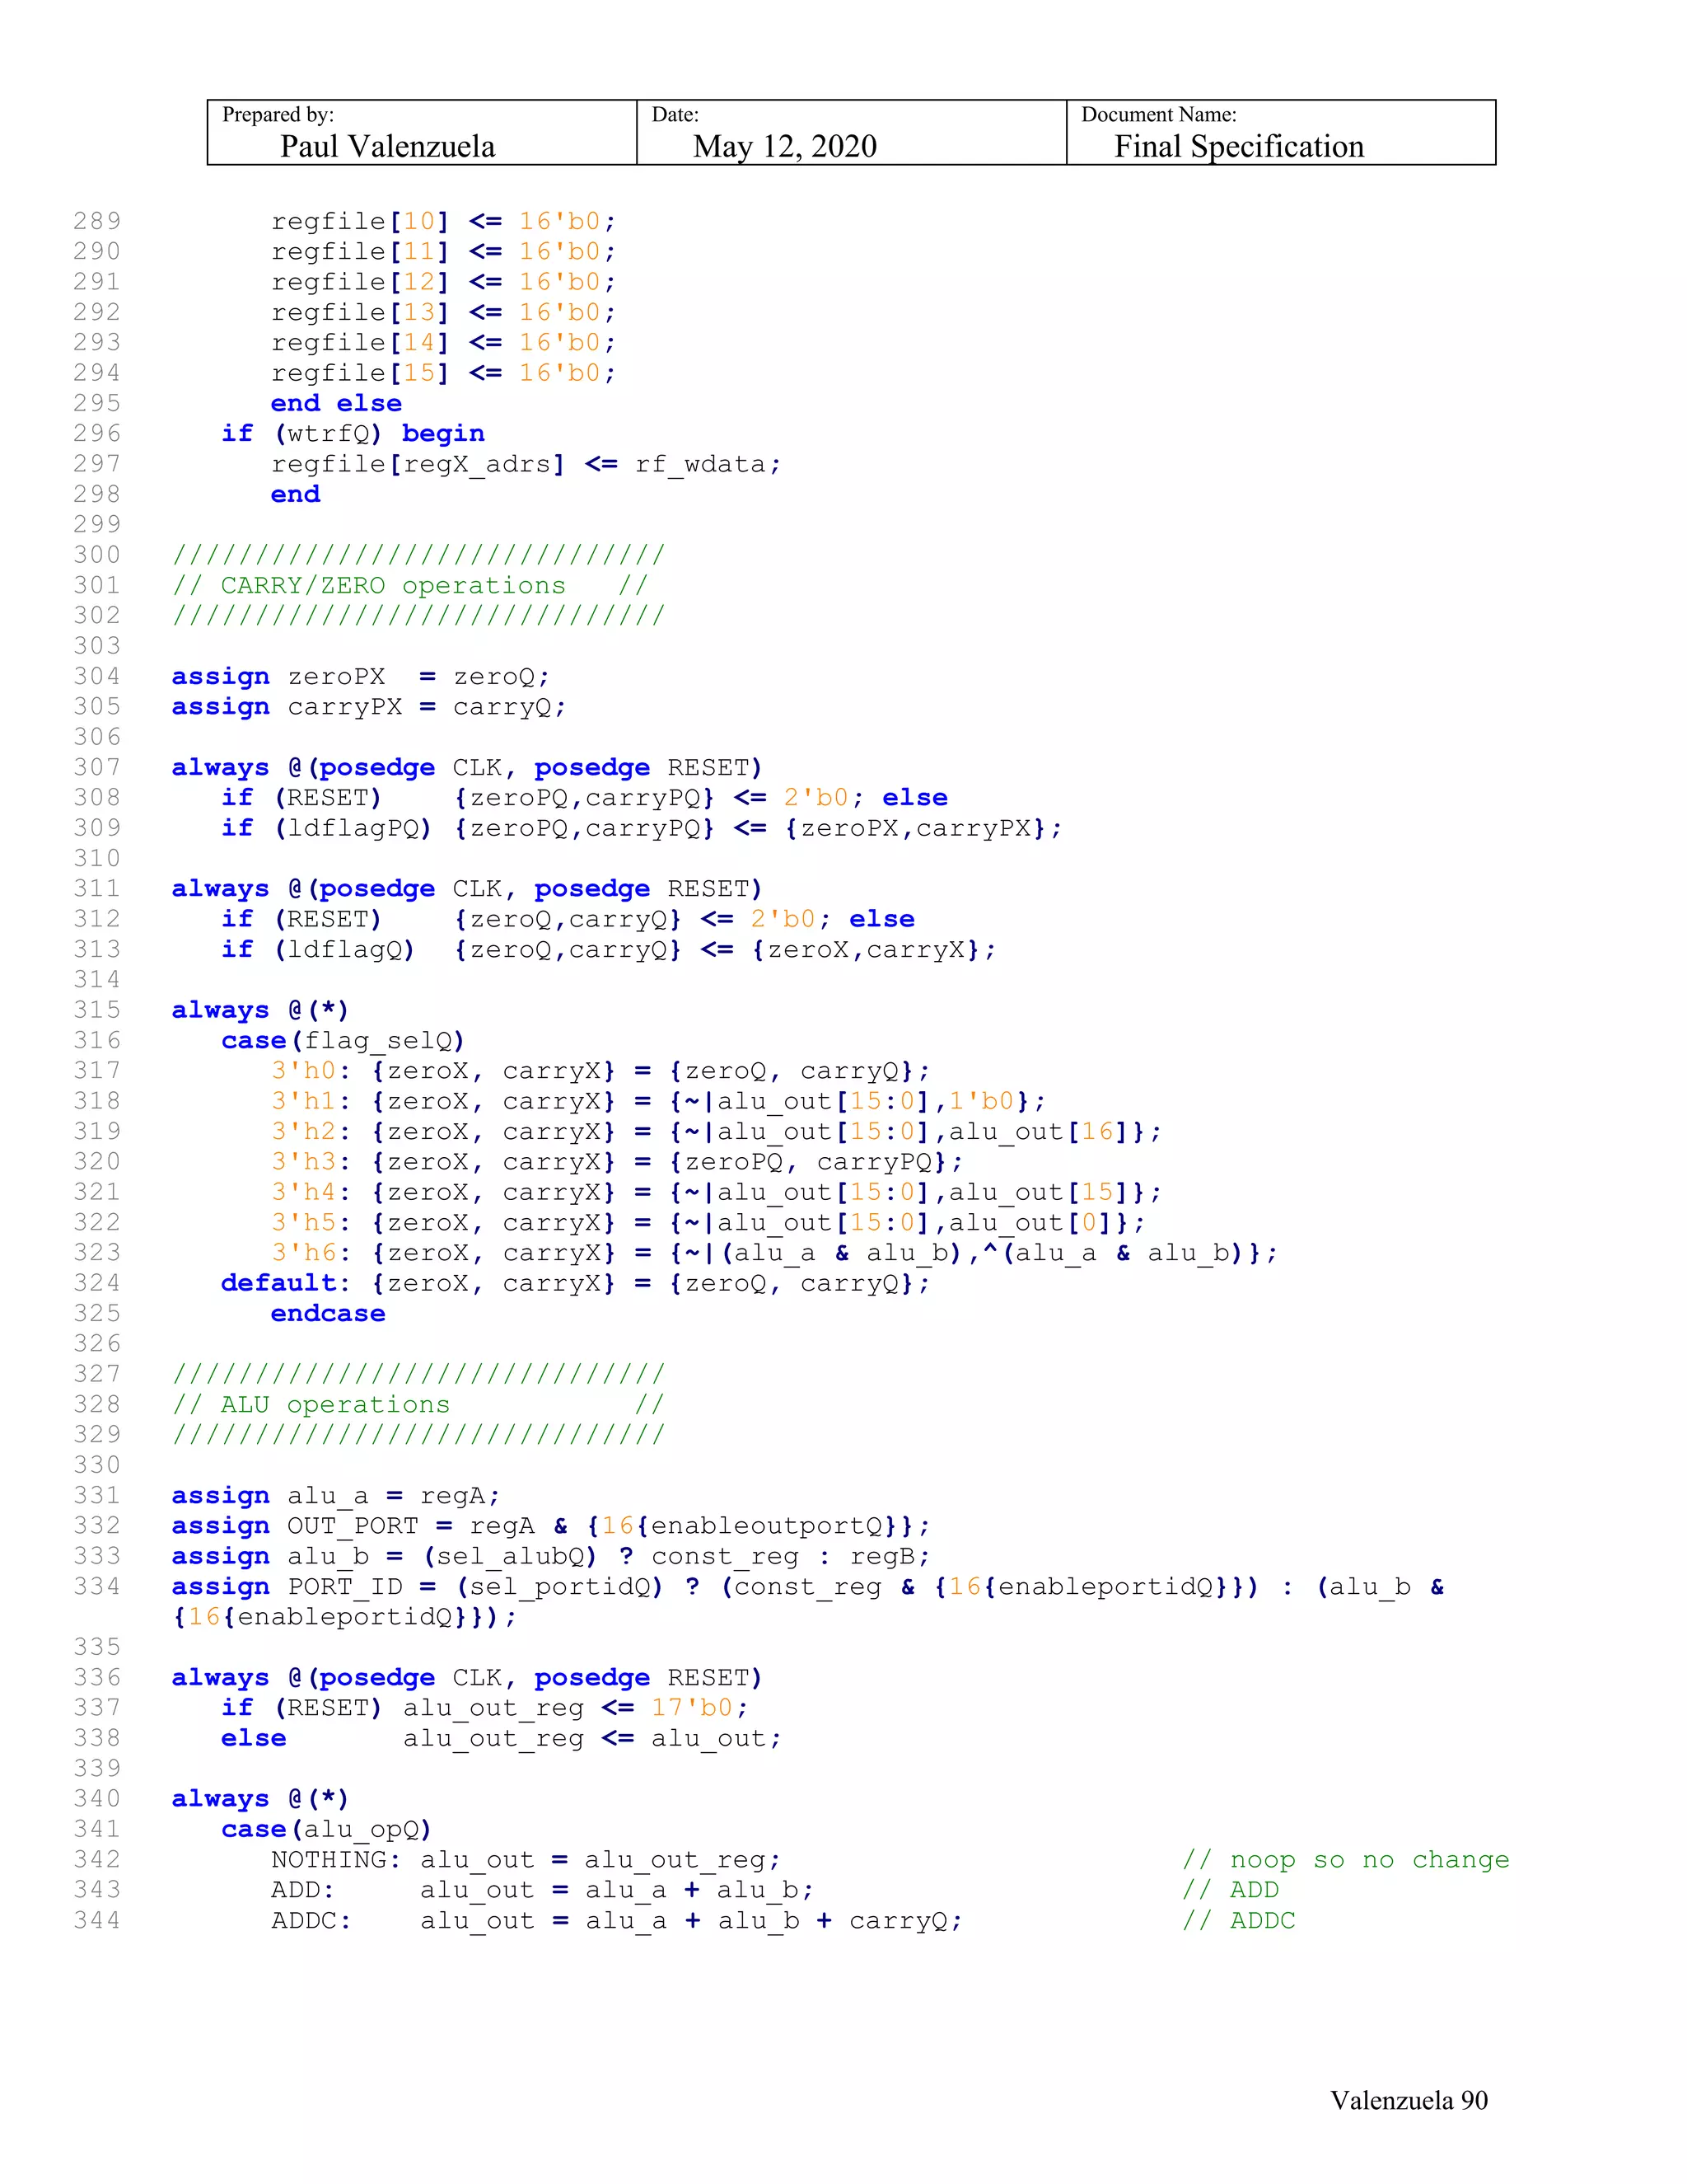Click the 'Prepared by:' header label
This screenshot has height=2184, width=1687.
tap(278, 114)
